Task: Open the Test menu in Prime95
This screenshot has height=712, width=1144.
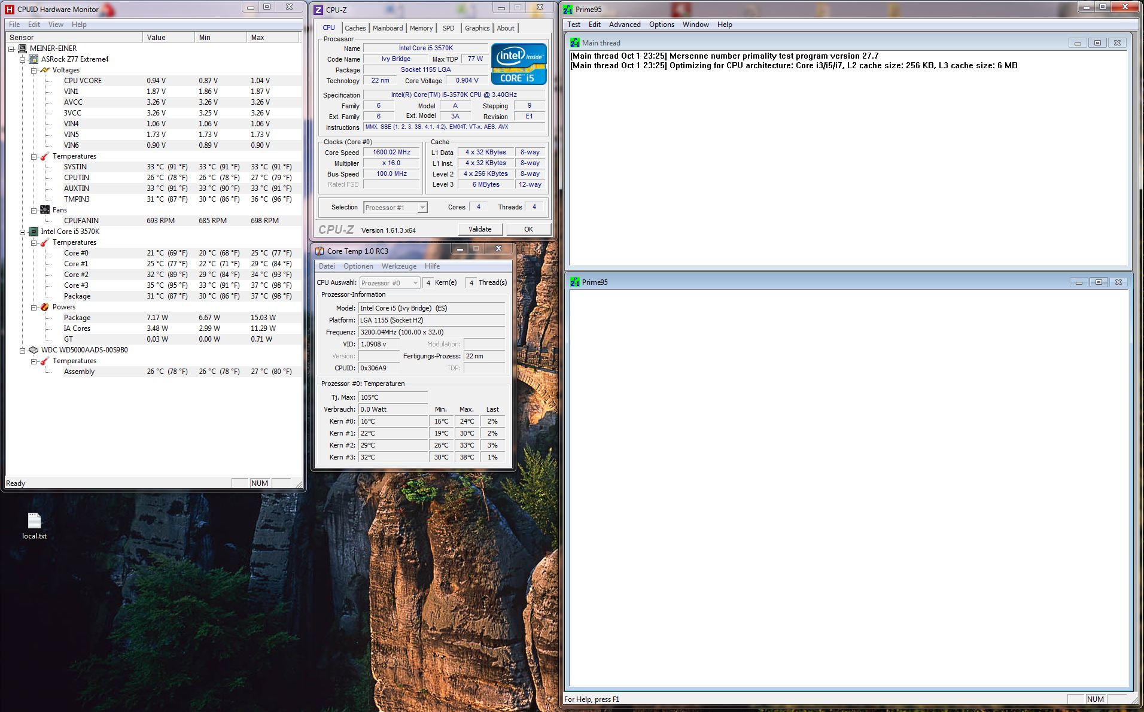Action: pos(574,25)
